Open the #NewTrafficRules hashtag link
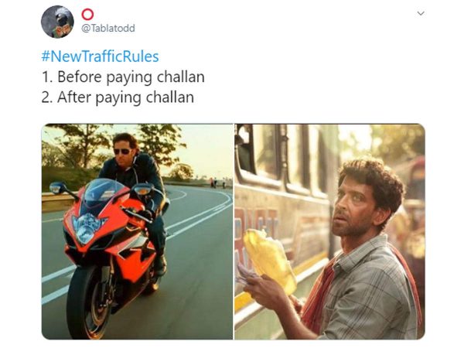 (x=100, y=56)
